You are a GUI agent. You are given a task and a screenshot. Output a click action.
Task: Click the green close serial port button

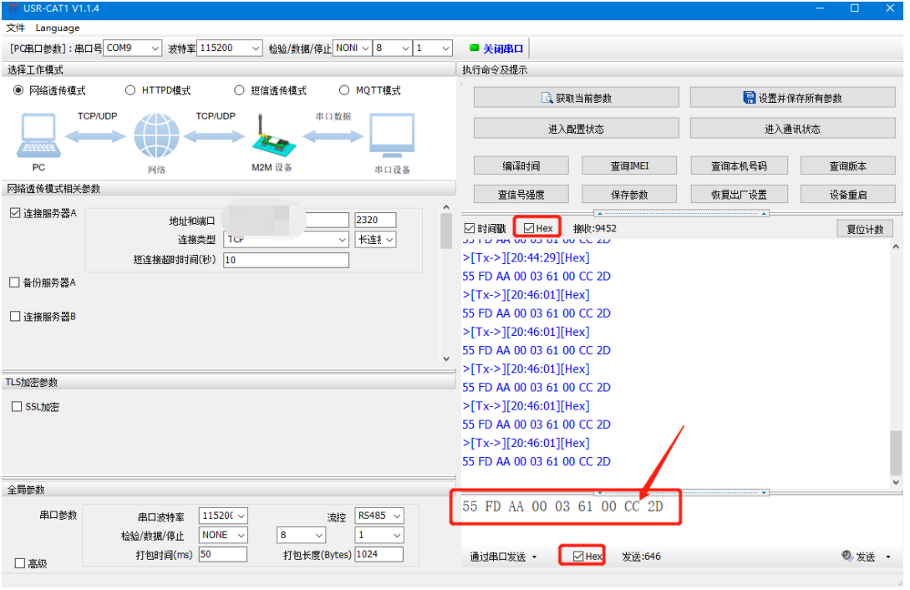point(496,48)
